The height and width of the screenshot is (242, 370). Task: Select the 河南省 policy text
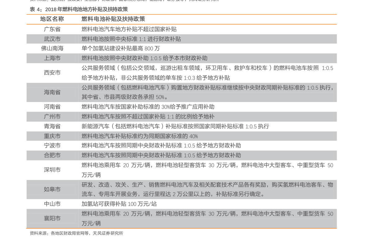pyautogui.click(x=148, y=107)
